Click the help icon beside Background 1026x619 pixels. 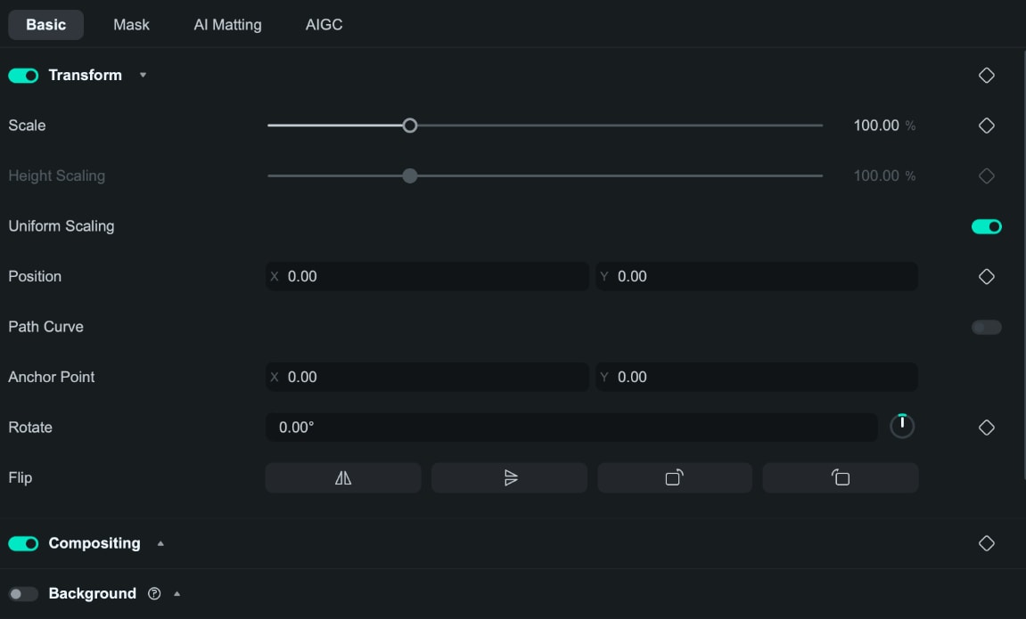(153, 593)
